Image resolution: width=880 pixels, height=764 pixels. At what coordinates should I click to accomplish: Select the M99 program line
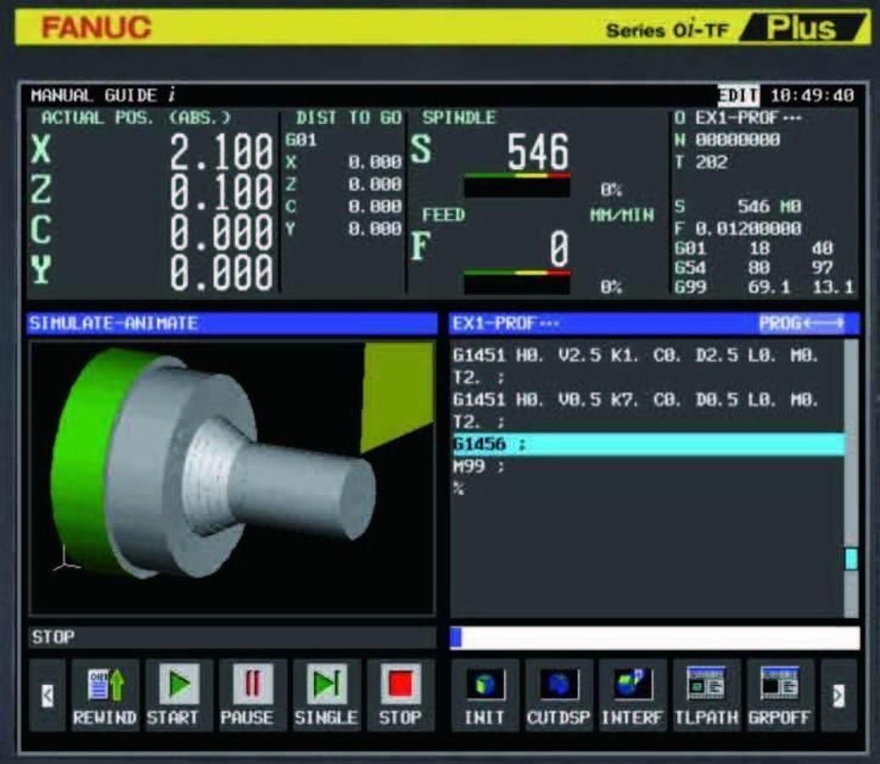click(480, 466)
